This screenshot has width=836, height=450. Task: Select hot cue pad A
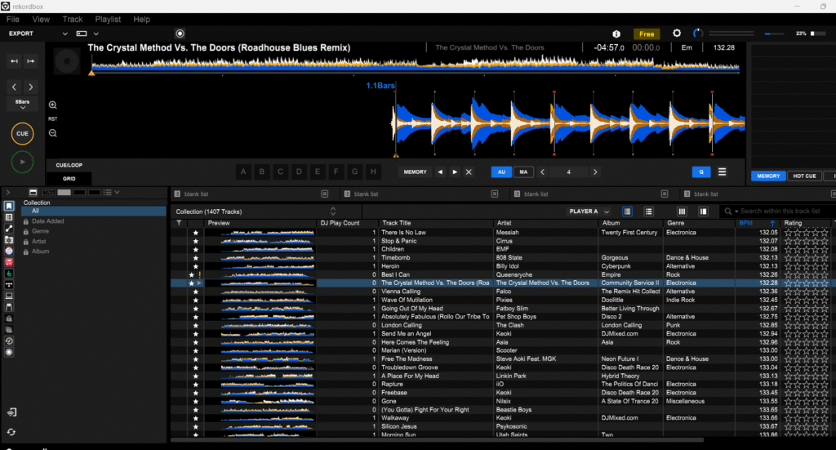[x=243, y=172]
